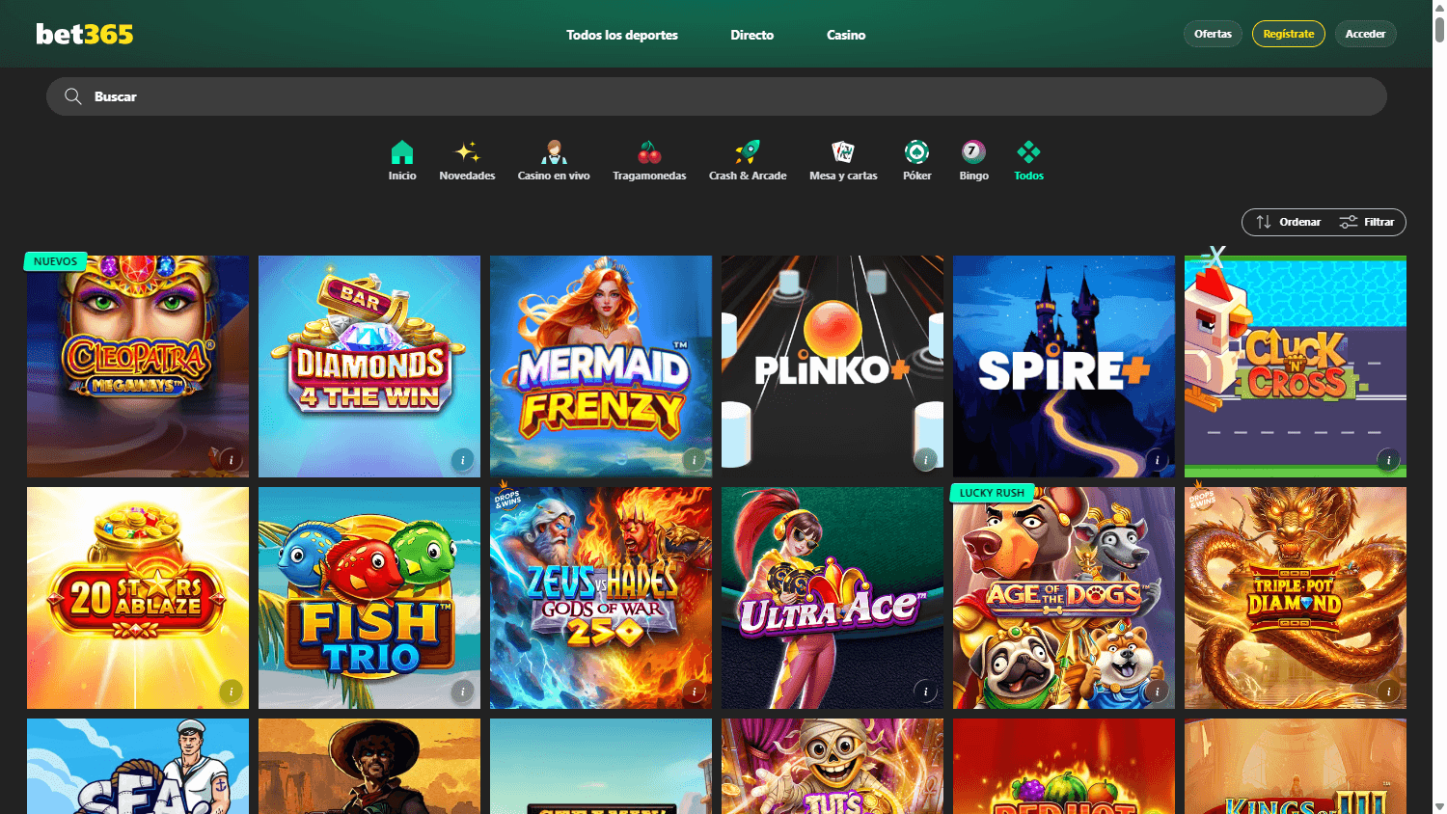
Task: Launch the Triple Pot Diamond game
Action: (1296, 598)
